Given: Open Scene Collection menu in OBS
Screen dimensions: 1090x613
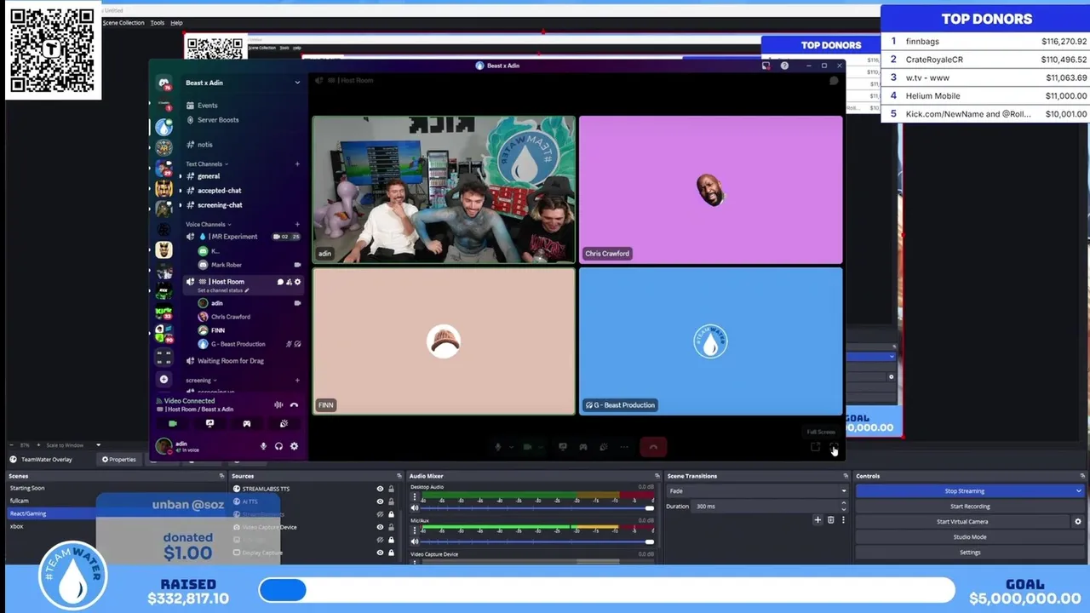Looking at the screenshot, I should [x=123, y=23].
